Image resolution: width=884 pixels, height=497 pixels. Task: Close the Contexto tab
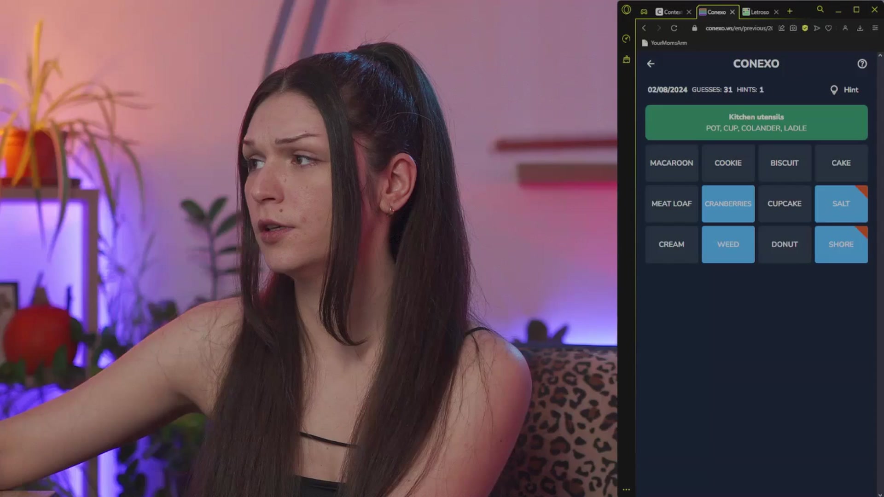point(689,12)
